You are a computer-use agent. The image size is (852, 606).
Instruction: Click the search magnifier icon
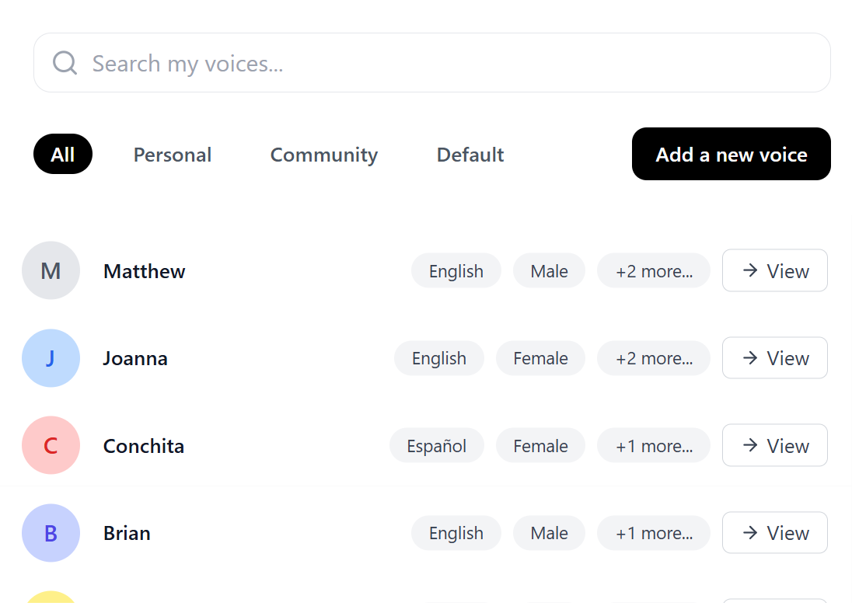point(65,62)
